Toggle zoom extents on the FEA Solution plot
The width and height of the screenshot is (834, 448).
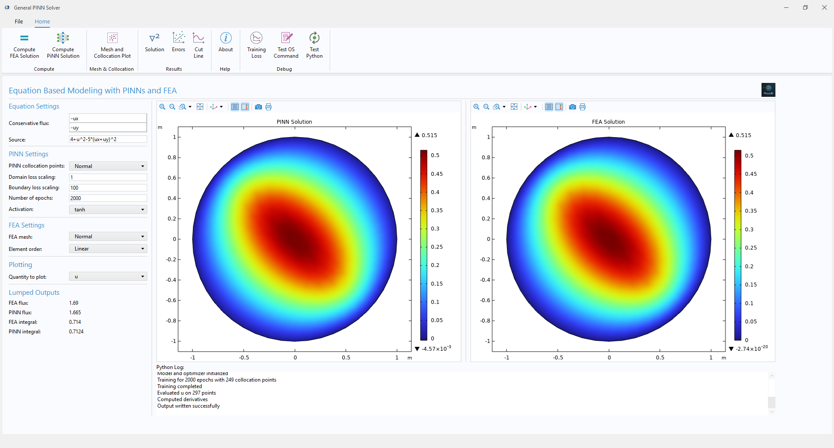pos(514,107)
